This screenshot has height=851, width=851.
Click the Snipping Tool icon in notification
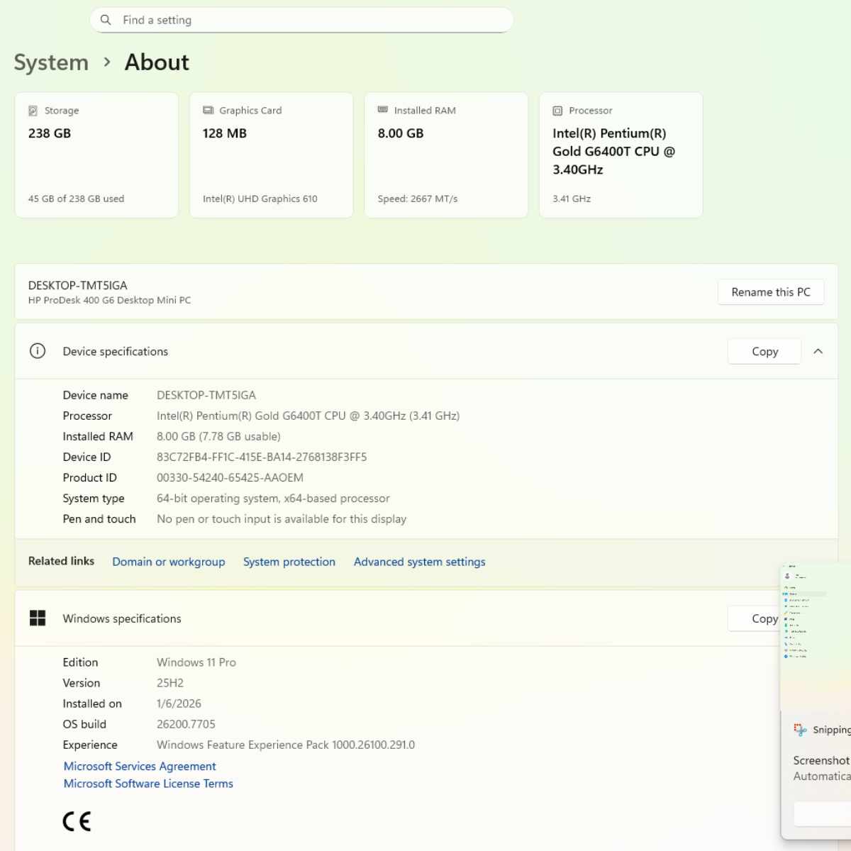800,729
